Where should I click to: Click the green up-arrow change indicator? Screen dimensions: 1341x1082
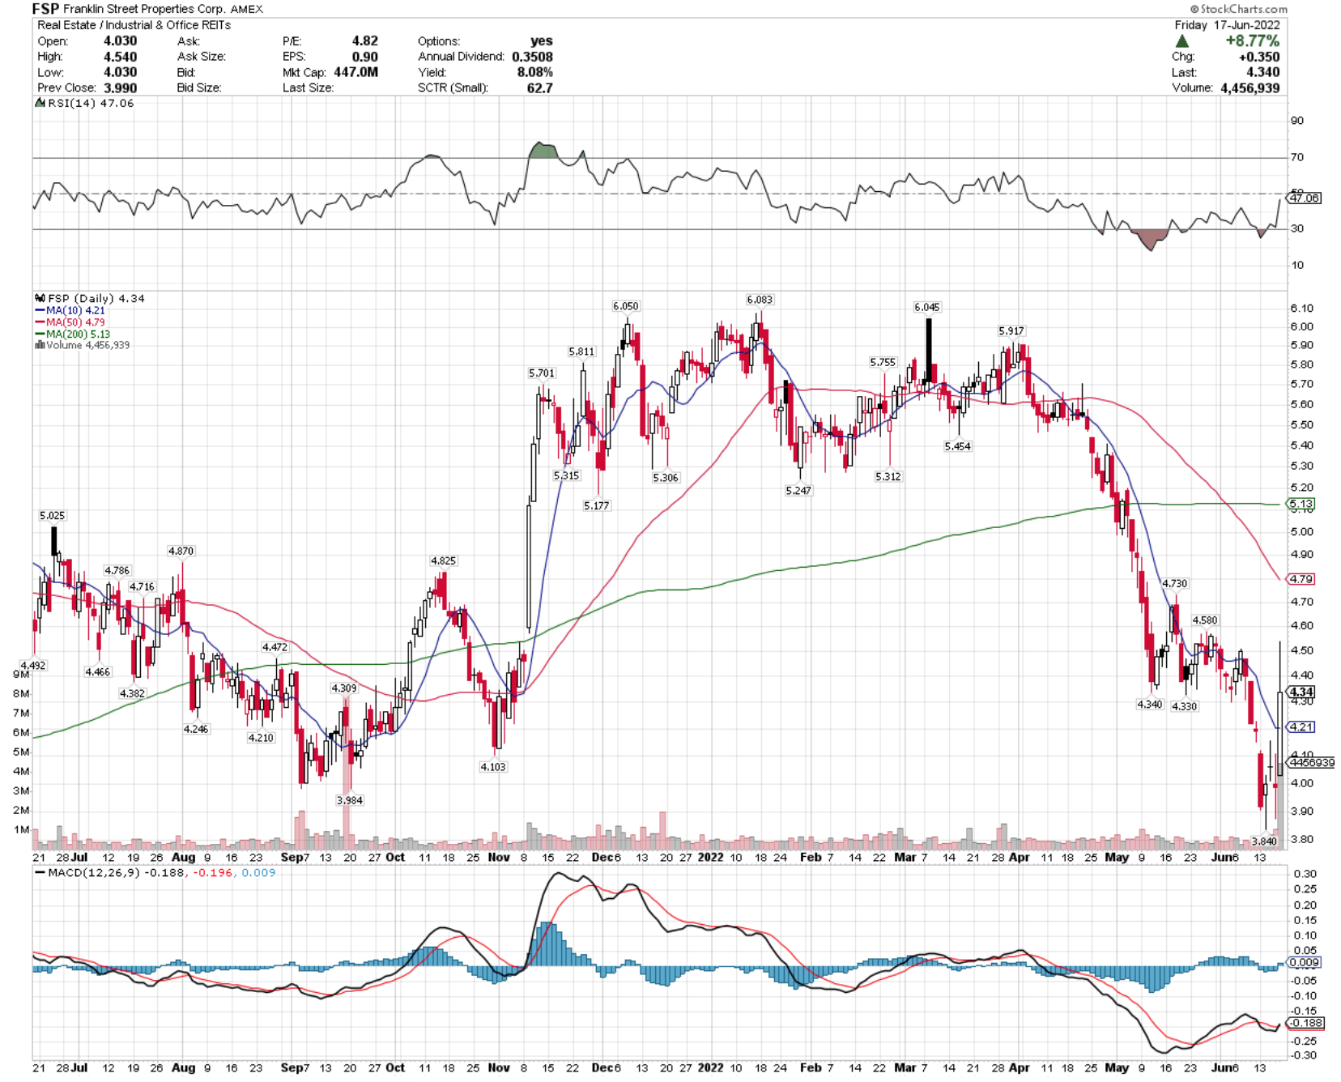1181,41
